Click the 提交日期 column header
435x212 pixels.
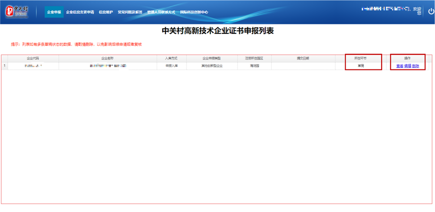point(303,59)
